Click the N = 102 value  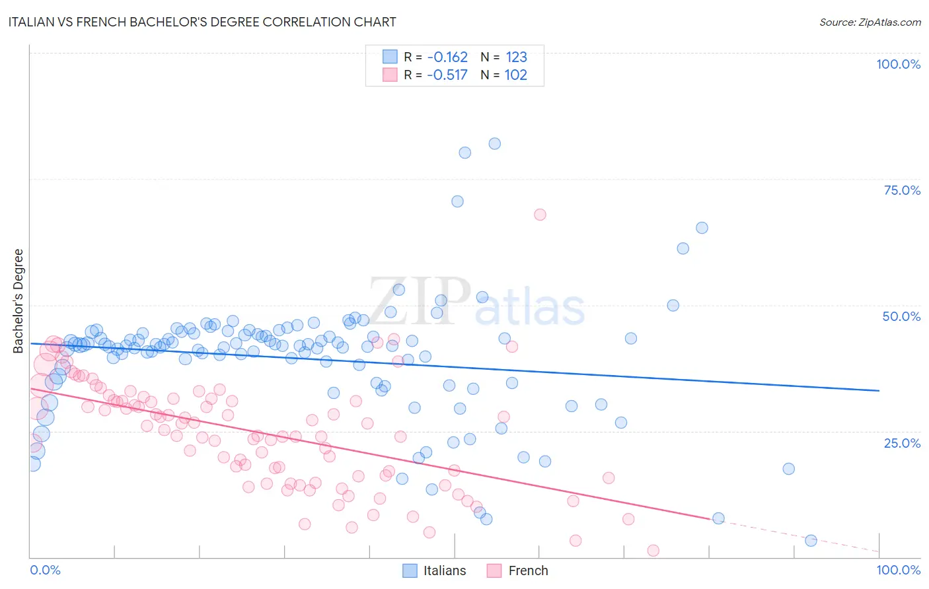coord(503,75)
